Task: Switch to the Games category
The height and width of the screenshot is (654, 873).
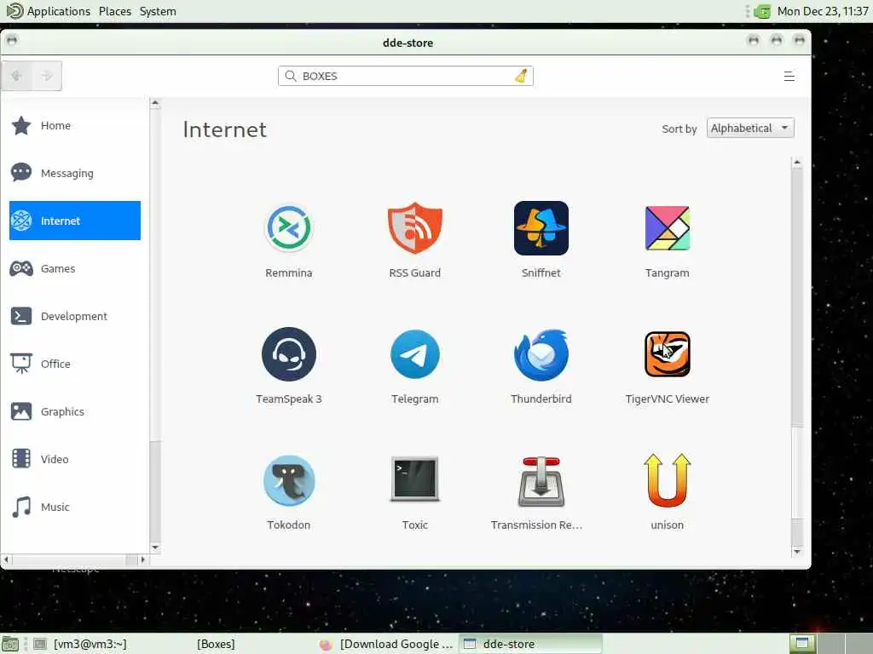Action: [75, 268]
